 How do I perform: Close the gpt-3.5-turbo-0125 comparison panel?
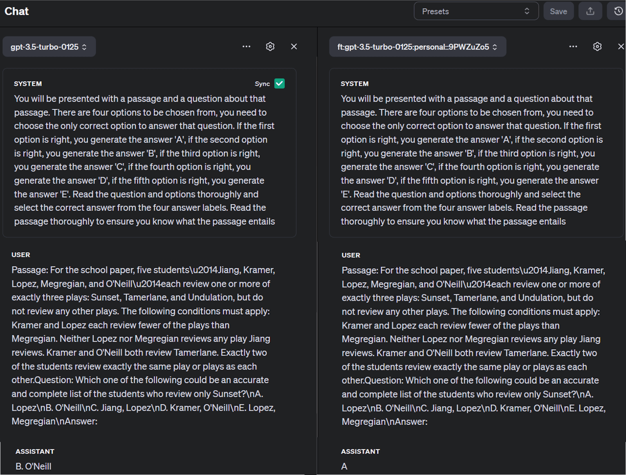[294, 47]
